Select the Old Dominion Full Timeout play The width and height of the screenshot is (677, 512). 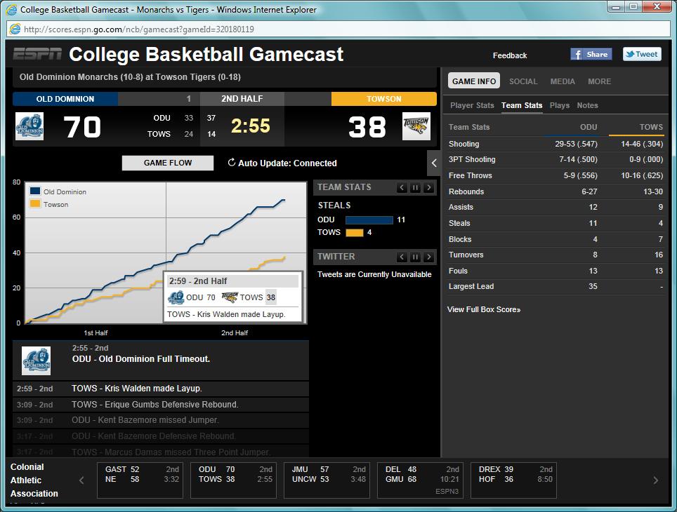pyautogui.click(x=161, y=361)
